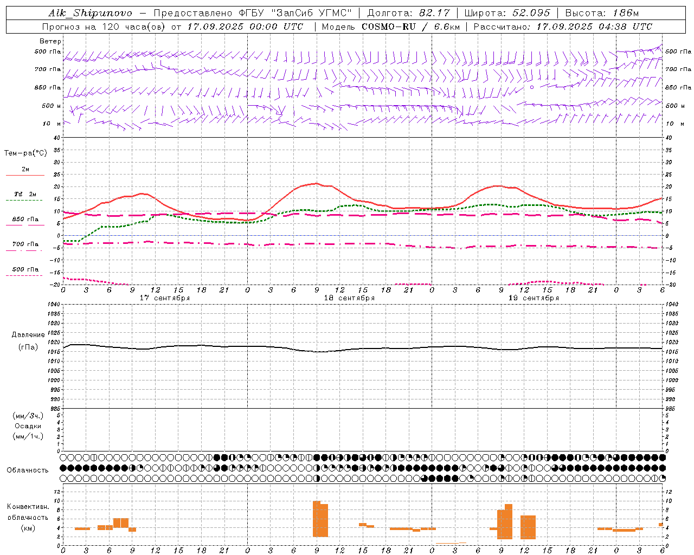Click the 18 сентября date label
Image resolution: width=694 pixels, height=555 pixels.
coord(349,298)
